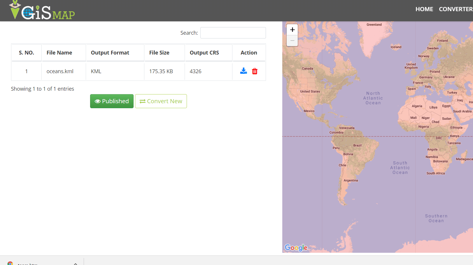
Task: Sort the table by File Size
Action: [x=159, y=52]
